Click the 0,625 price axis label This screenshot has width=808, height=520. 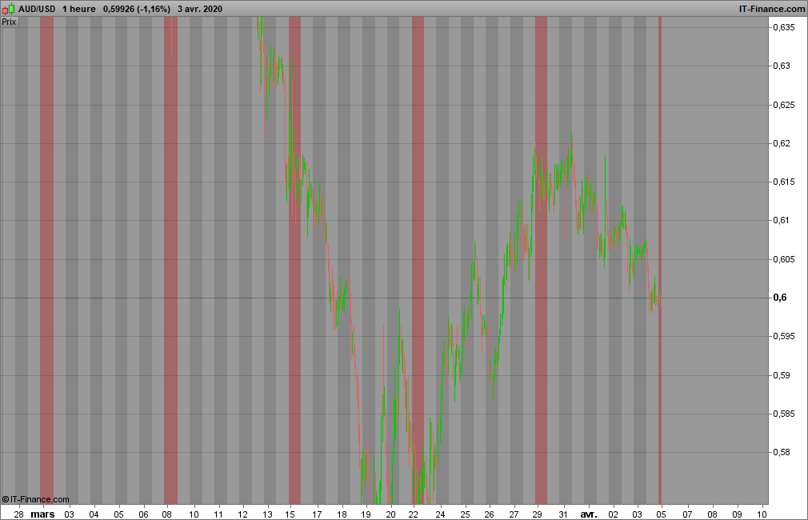(x=783, y=105)
